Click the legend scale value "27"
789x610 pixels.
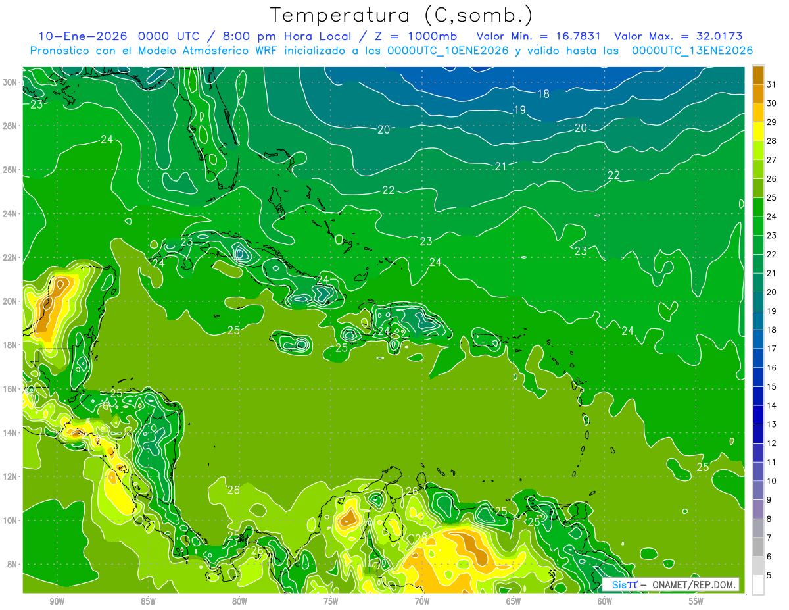click(771, 159)
